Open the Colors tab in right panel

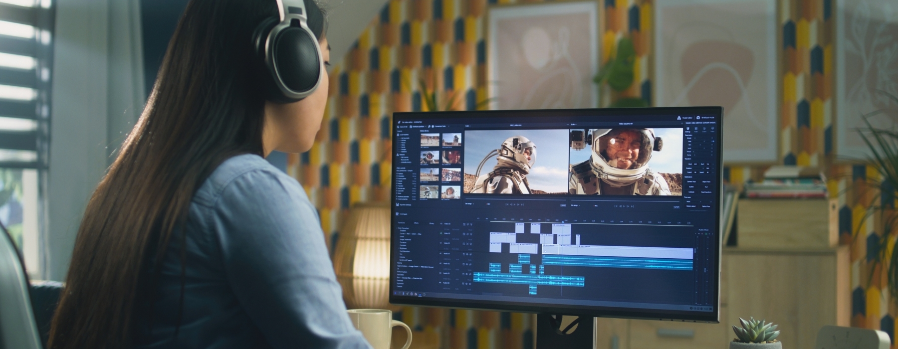[x=704, y=129]
